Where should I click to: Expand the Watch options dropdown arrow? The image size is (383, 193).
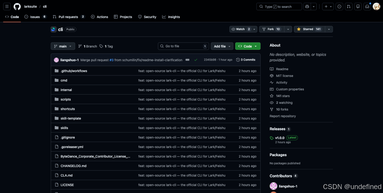254,29
